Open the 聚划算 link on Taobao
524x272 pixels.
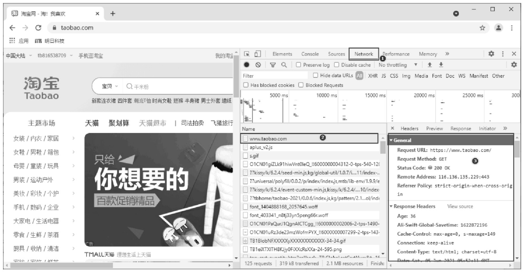click(119, 123)
